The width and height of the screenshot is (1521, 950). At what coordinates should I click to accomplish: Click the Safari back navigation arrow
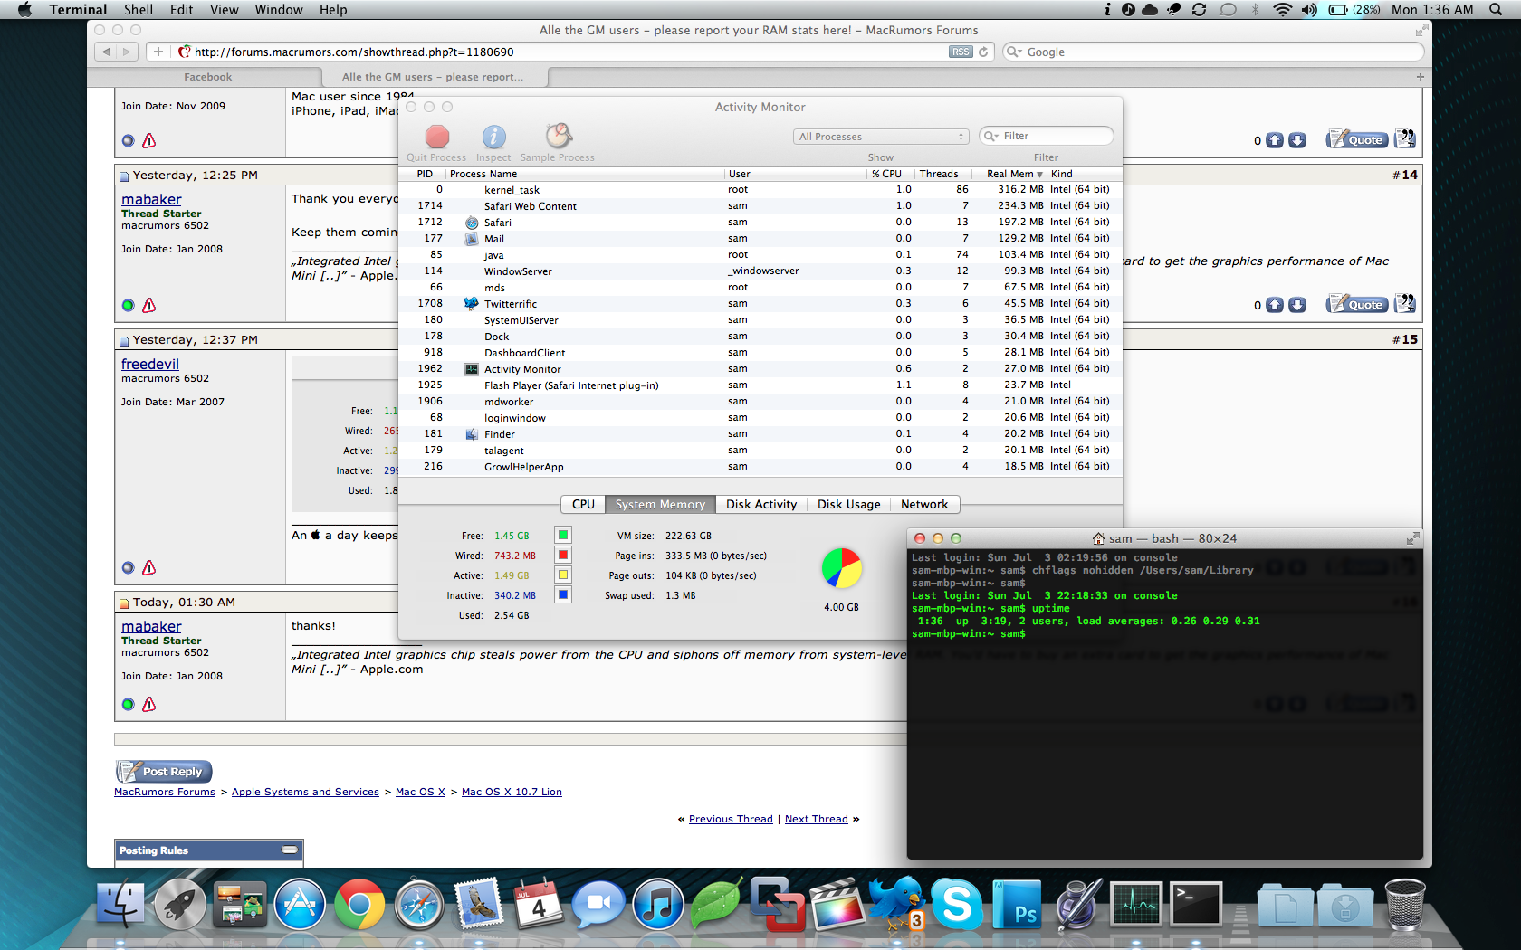(x=106, y=52)
